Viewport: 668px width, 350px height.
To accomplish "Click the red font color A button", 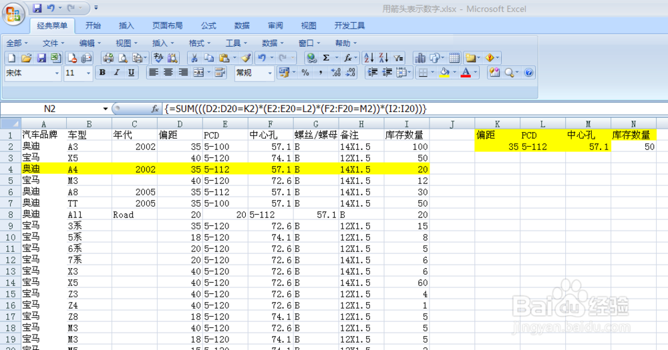I will coord(466,73).
